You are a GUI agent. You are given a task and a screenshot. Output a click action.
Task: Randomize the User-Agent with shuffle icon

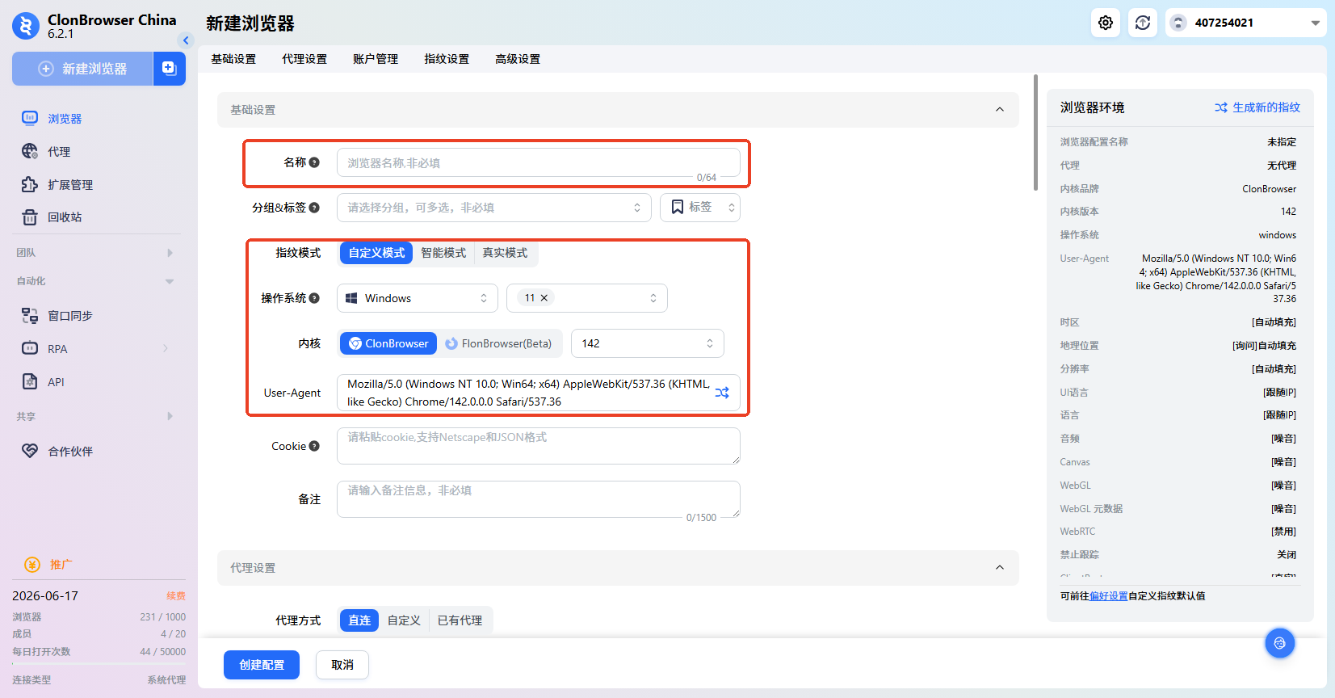(x=722, y=393)
